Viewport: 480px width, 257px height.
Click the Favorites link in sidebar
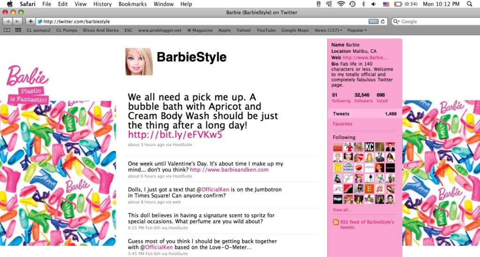pos(342,124)
